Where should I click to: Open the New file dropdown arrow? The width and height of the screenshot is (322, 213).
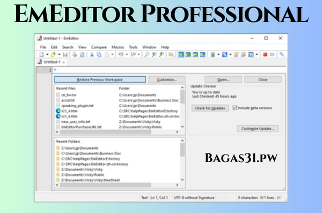[47, 54]
